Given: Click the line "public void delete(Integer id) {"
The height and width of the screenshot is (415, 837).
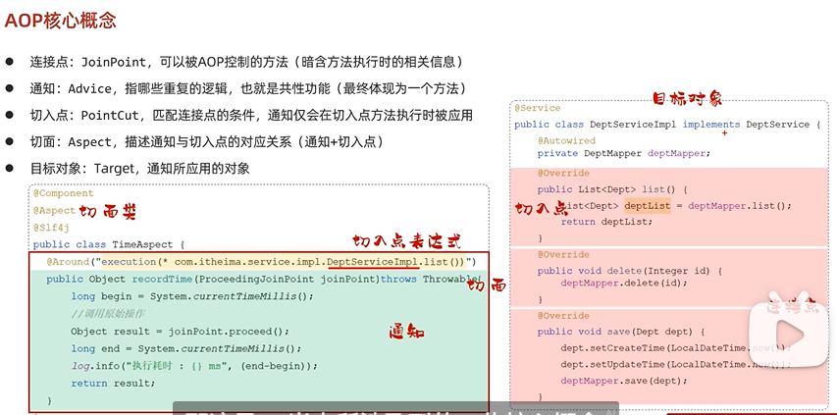Looking at the screenshot, I should (630, 271).
